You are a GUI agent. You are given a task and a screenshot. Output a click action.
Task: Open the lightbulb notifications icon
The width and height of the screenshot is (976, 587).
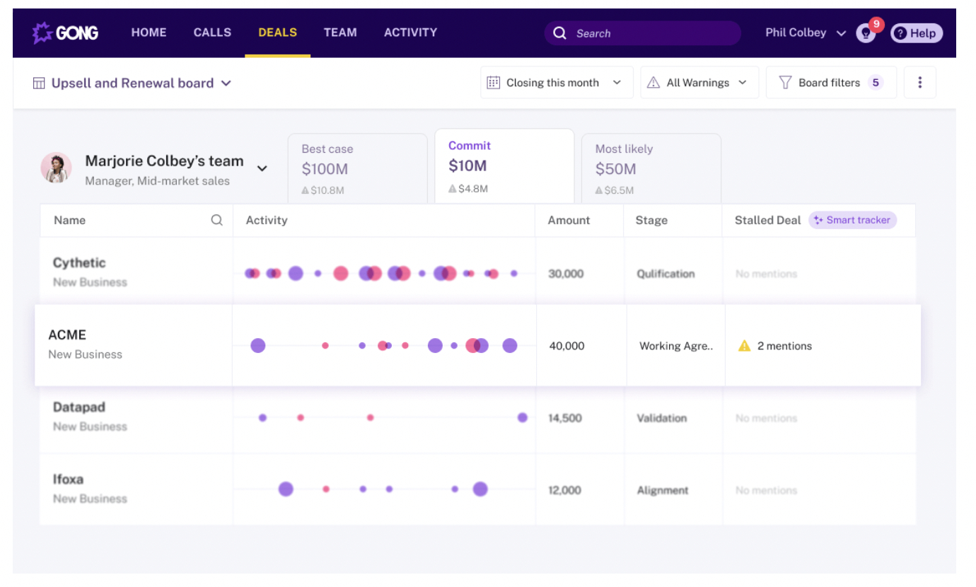[865, 33]
